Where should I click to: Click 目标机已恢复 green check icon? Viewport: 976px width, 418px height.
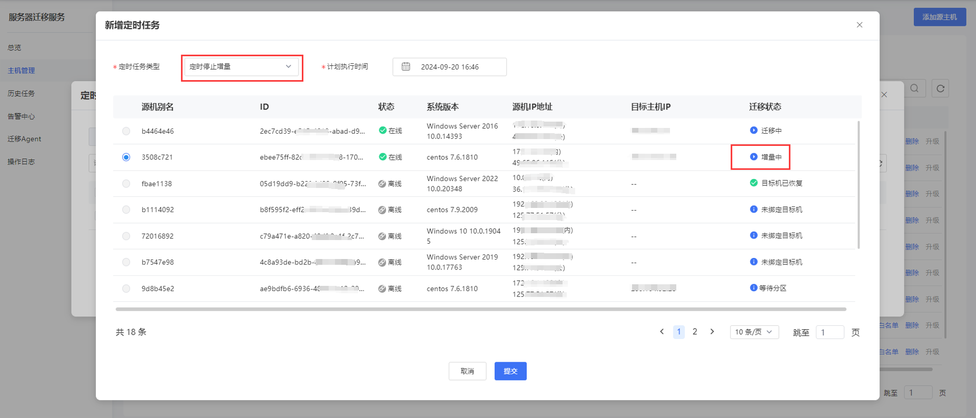(x=754, y=183)
